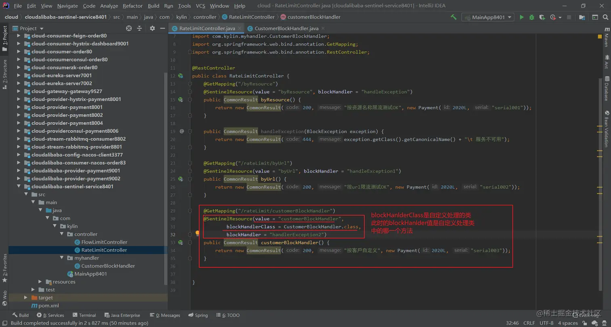The image size is (611, 327).
Task: Run MainApp8401 with the green play icon
Action: coord(522,17)
